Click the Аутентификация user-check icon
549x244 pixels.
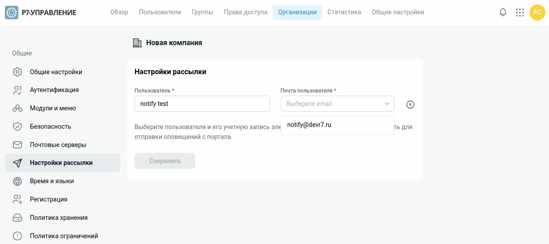[x=17, y=90]
